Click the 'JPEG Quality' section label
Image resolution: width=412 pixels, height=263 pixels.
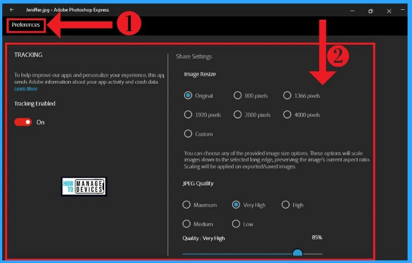coord(198,184)
